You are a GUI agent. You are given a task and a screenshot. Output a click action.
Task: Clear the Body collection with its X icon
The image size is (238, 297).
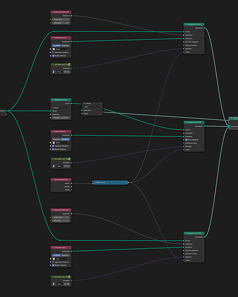(x=68, y=143)
